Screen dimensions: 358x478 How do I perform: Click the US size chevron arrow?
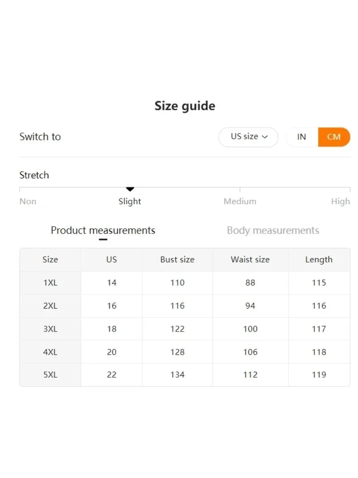(x=265, y=137)
